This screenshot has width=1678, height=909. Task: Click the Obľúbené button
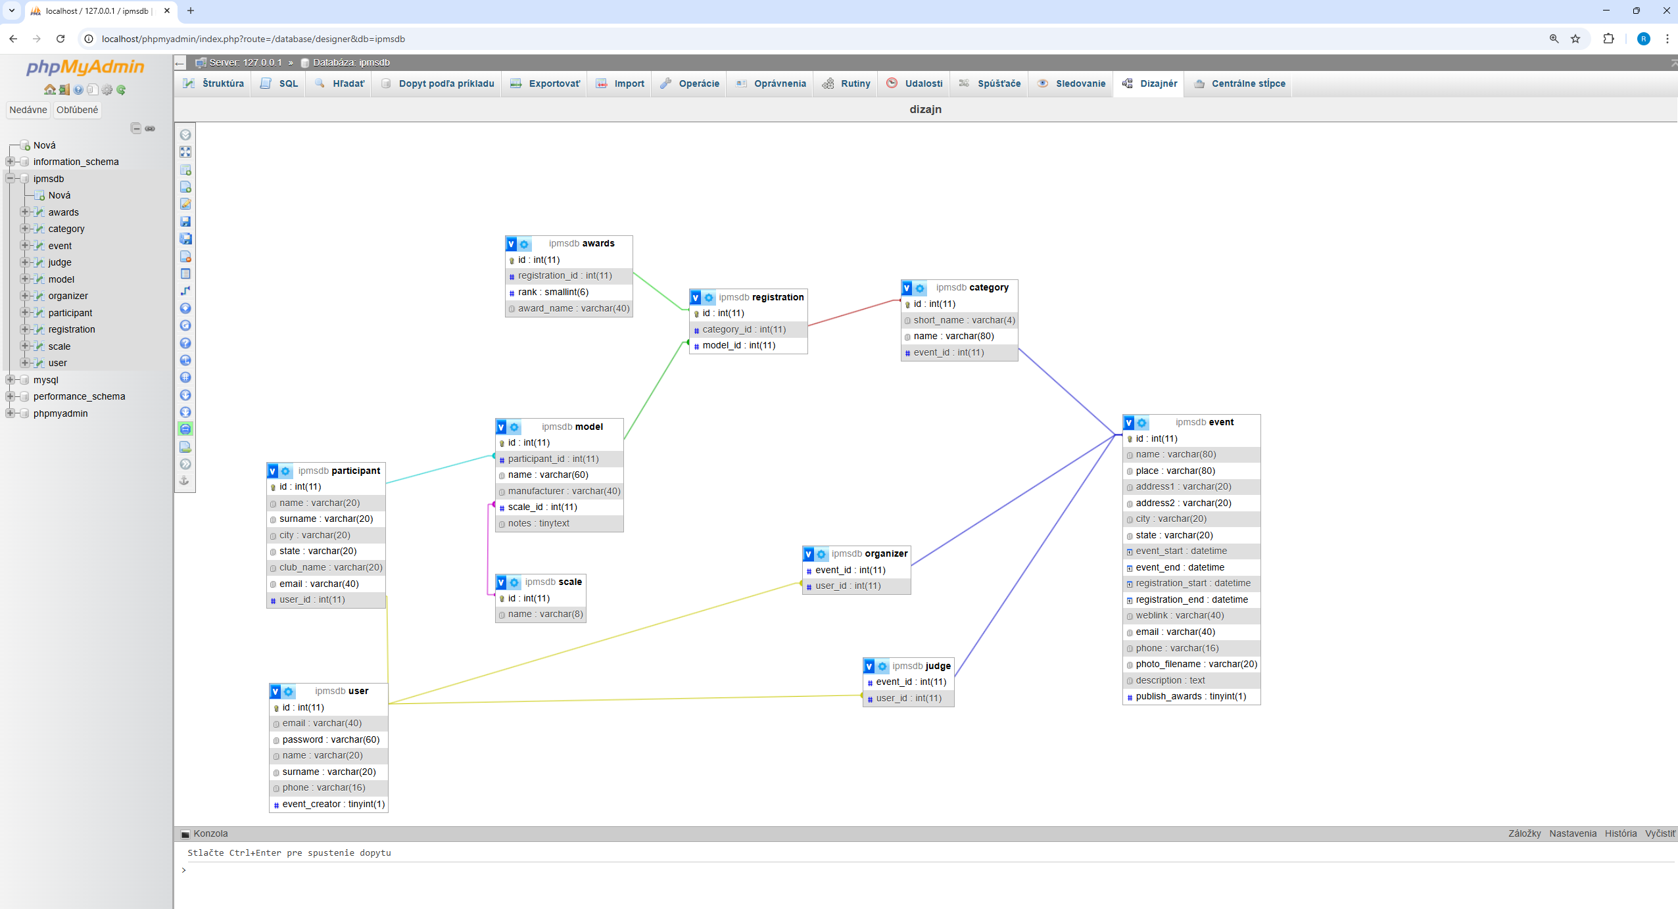click(x=77, y=110)
